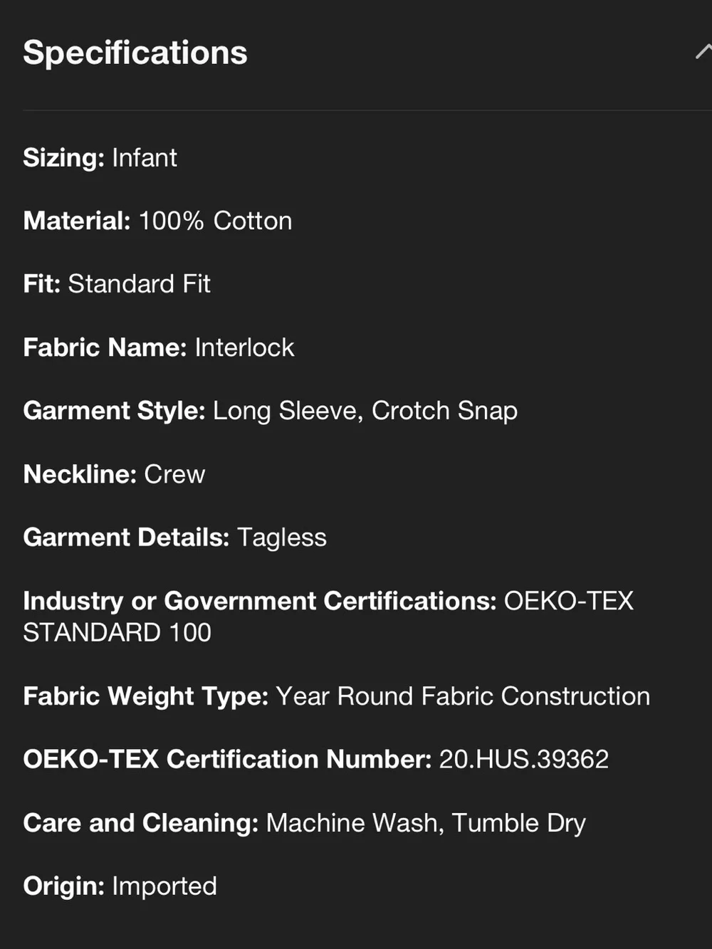
Task: Click the Specifications heading
Action: click(135, 53)
